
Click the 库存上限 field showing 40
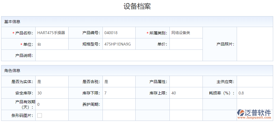click(x=186, y=93)
